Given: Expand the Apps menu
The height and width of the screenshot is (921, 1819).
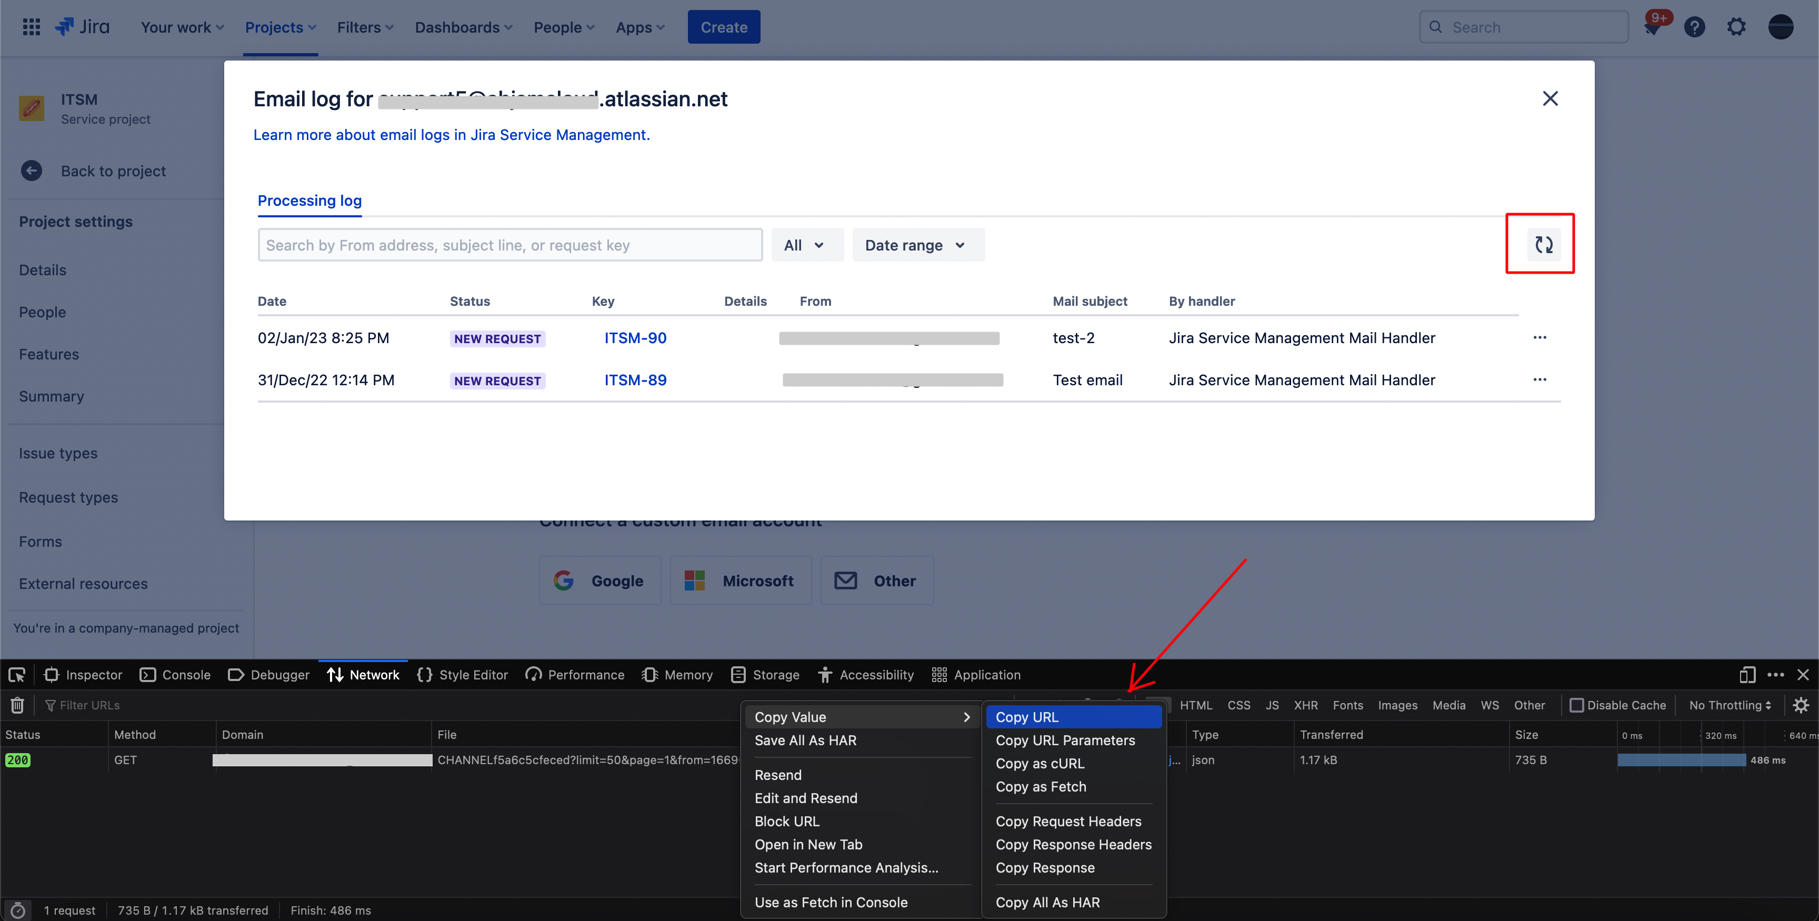Looking at the screenshot, I should (x=640, y=27).
